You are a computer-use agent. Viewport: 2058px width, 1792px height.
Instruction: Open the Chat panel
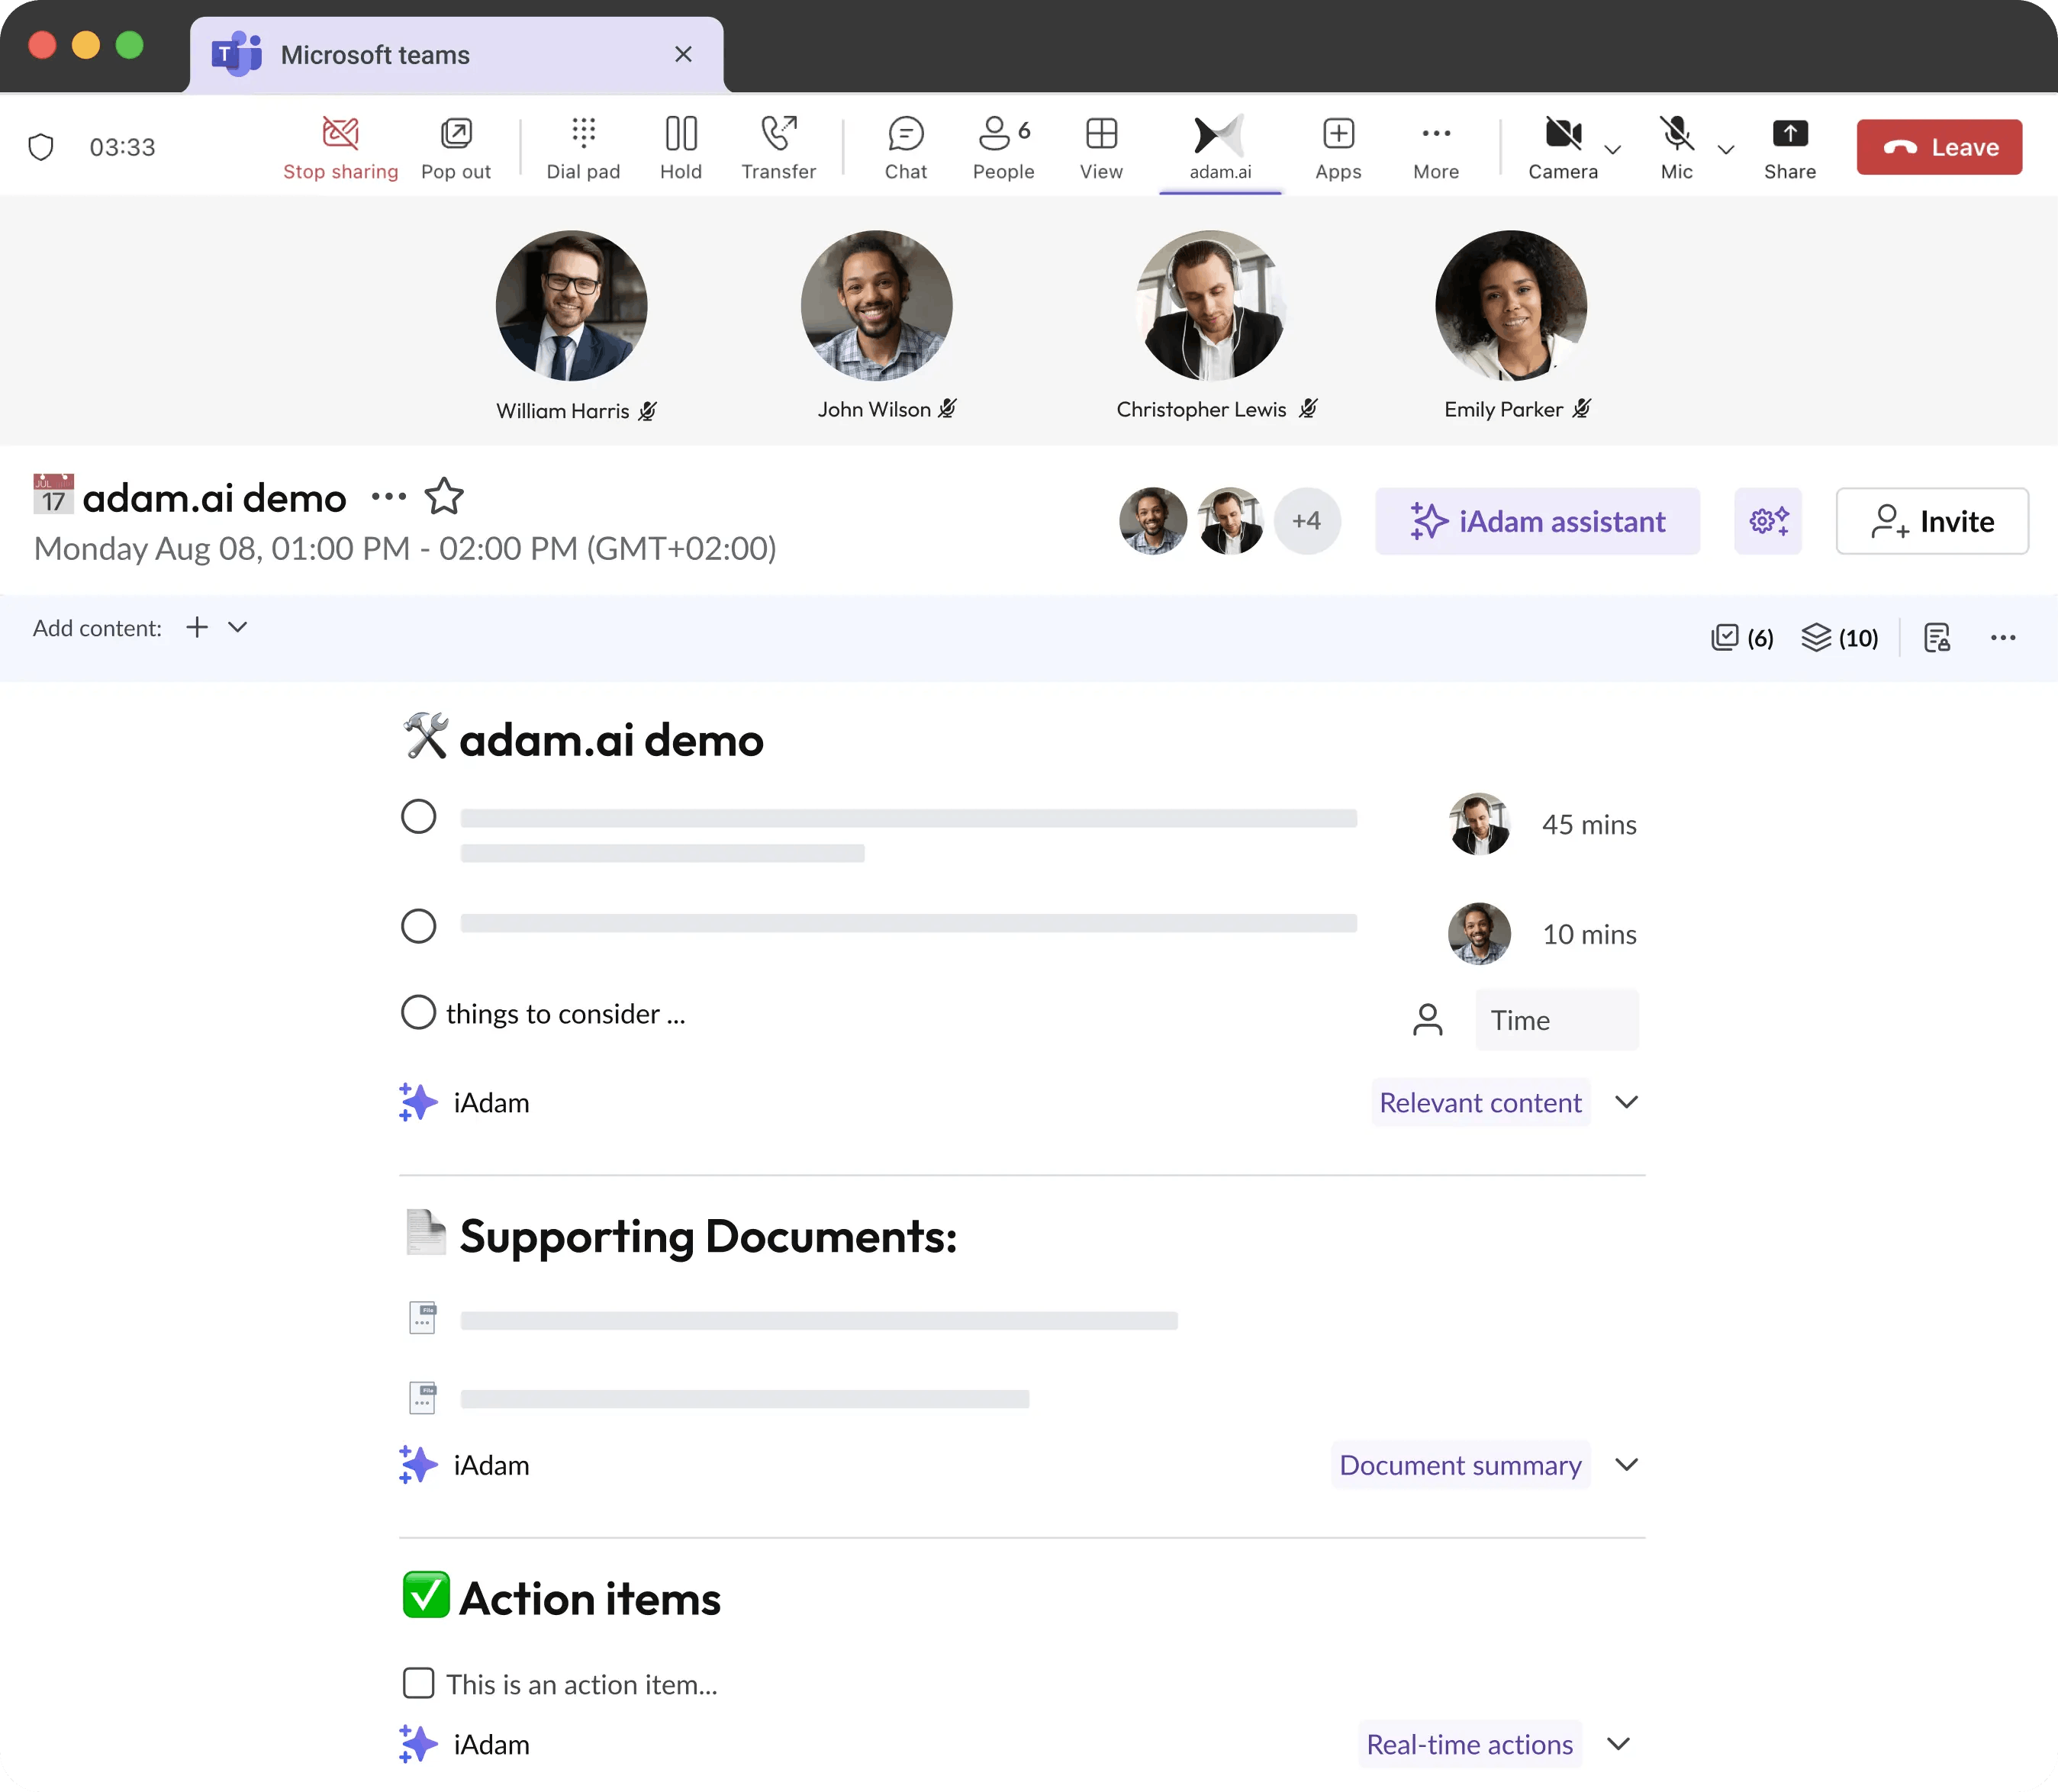[x=905, y=147]
